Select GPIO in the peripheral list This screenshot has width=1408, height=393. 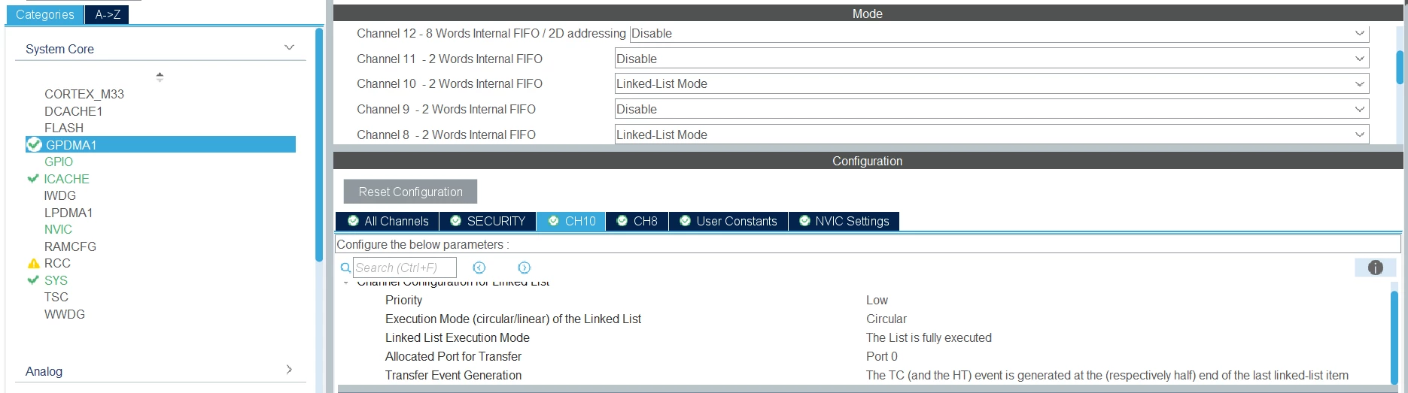(x=59, y=162)
